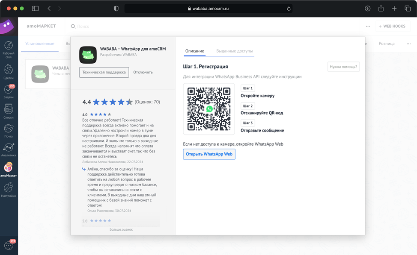
Task: Open Сделки in the sidebar
Action: coord(9,72)
